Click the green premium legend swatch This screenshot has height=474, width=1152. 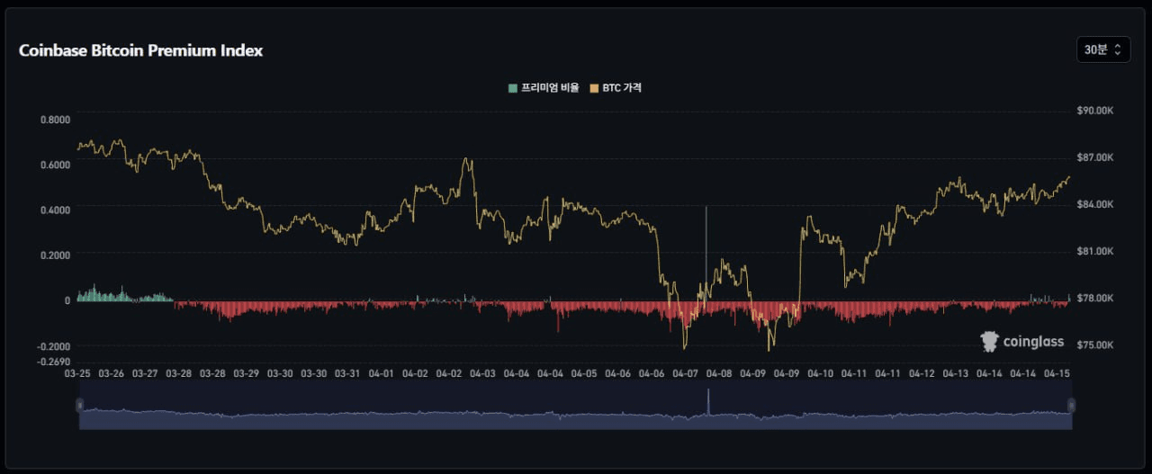513,88
